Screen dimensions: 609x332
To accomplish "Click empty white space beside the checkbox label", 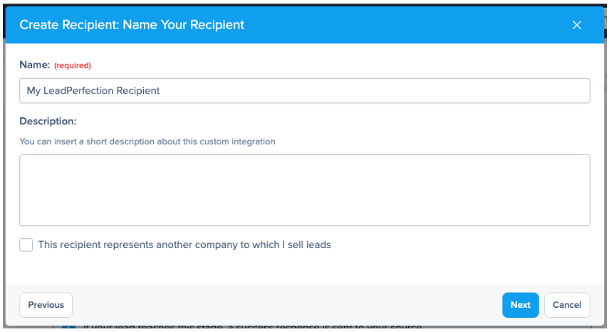I will 463,245.
